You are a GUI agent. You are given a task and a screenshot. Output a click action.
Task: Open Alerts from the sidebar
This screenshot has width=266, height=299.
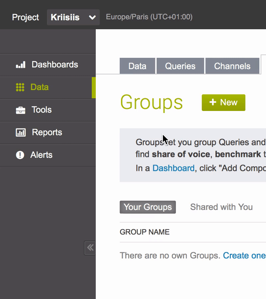(41, 155)
